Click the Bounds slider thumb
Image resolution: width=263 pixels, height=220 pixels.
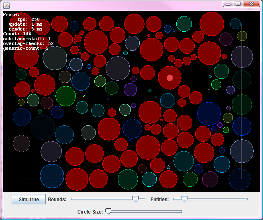136,199
